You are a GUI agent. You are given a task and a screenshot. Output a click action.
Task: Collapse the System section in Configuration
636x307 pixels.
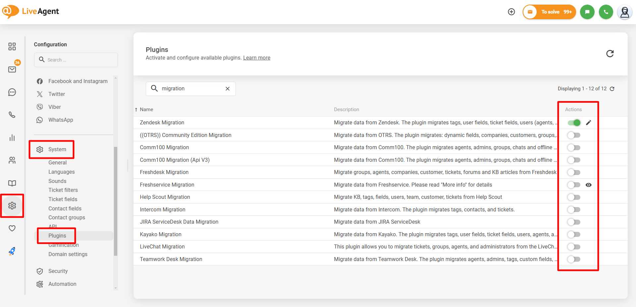57,150
